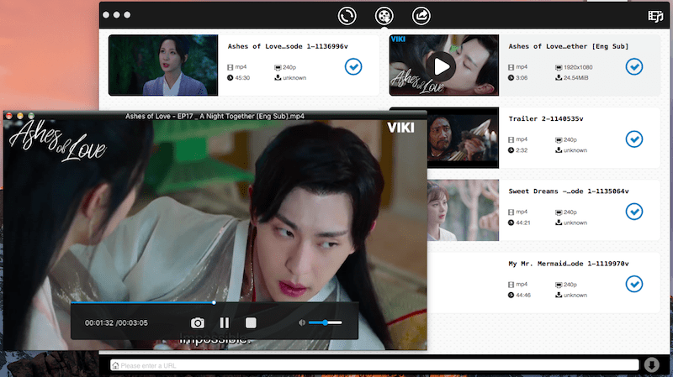The width and height of the screenshot is (673, 377).
Task: Select title 'Ashes of Love…sode 1-1136996v'
Action: (288, 46)
